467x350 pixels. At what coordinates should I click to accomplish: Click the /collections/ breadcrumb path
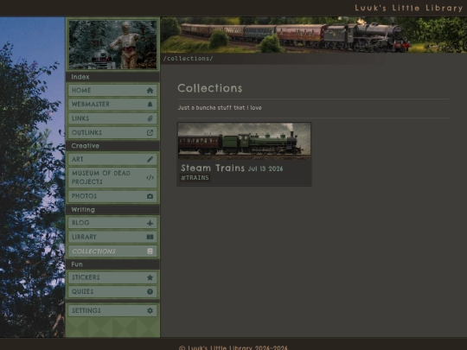pyautogui.click(x=189, y=59)
